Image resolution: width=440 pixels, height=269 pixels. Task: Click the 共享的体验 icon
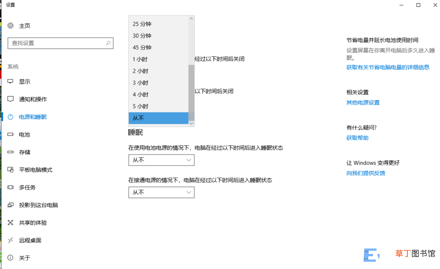point(10,223)
